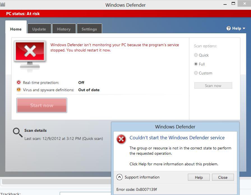251x195 pixels.
Task: Pick the Custom scan radio option
Action: point(196,73)
